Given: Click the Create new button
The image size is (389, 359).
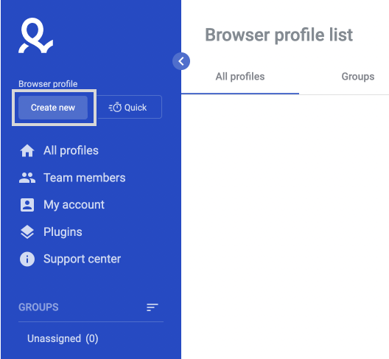Looking at the screenshot, I should pyautogui.click(x=53, y=108).
